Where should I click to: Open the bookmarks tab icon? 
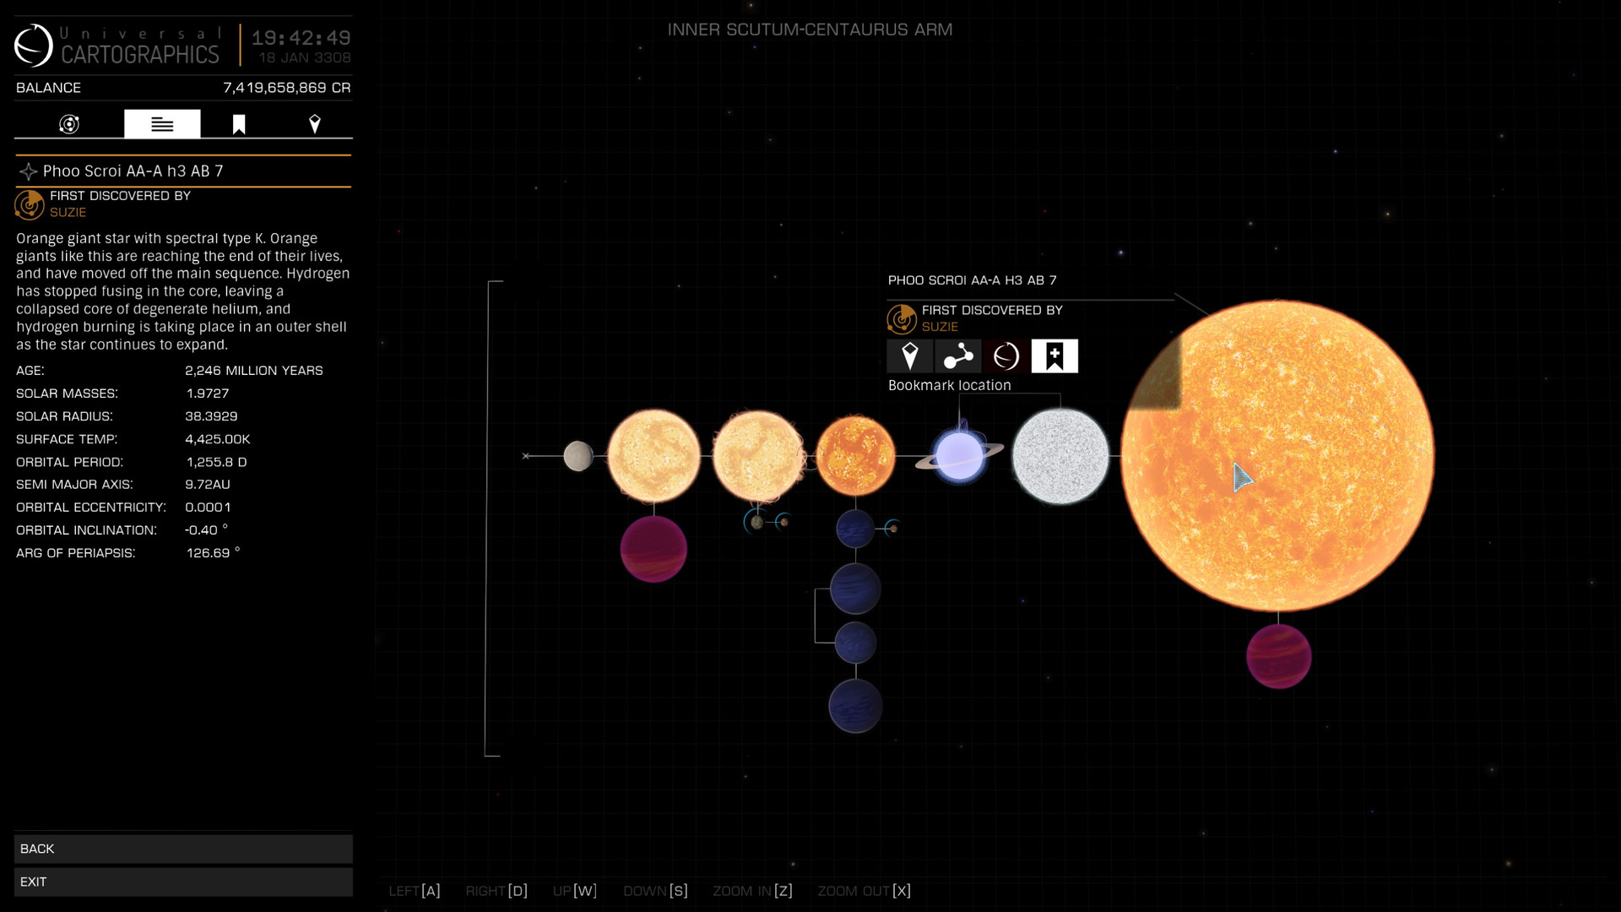[x=239, y=124]
